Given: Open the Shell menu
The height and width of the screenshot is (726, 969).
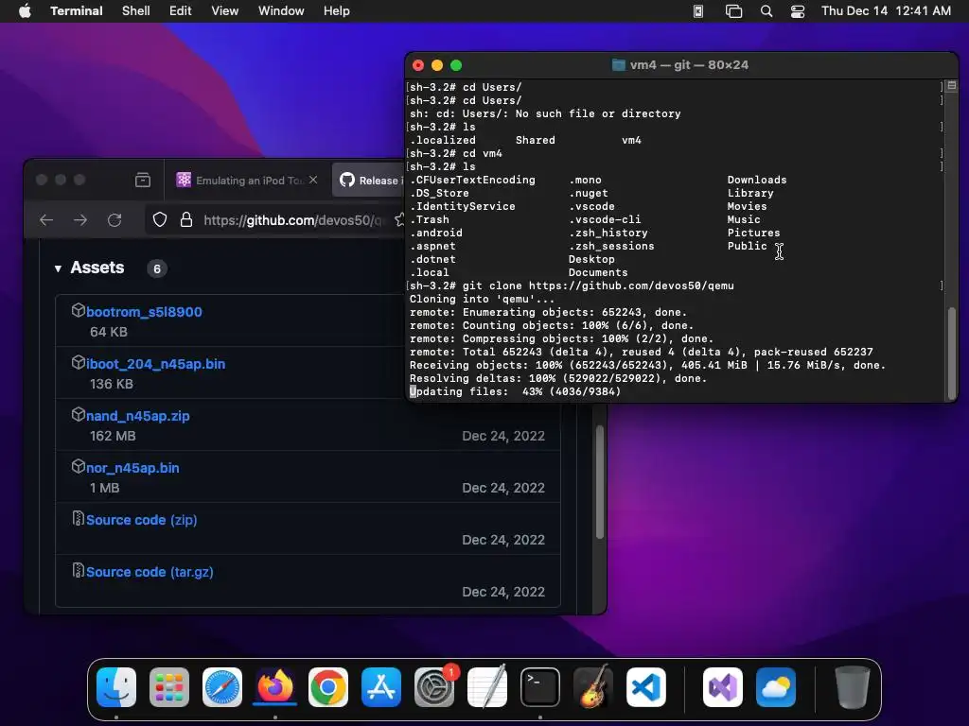Looking at the screenshot, I should (136, 11).
